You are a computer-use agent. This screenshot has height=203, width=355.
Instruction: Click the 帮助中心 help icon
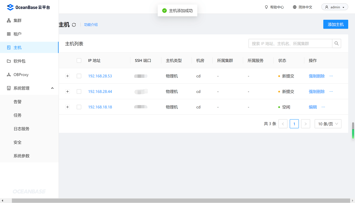(266, 7)
